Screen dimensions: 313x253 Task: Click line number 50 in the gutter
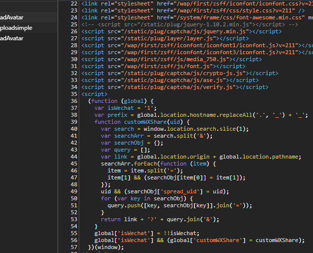click(x=74, y=198)
